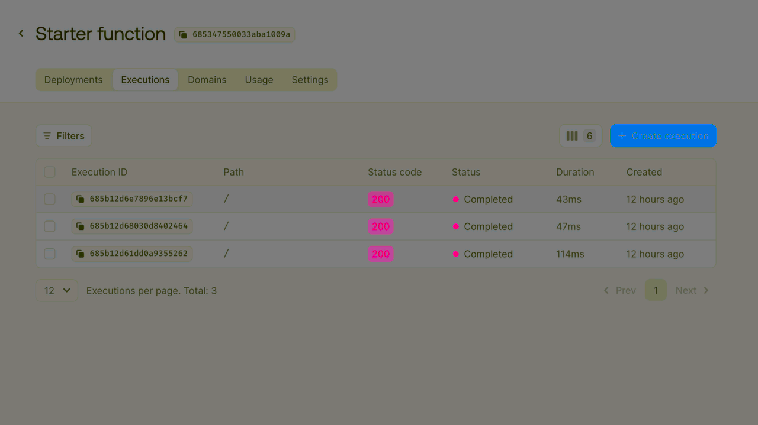Switch to the Deployments tab
Image resolution: width=758 pixels, height=425 pixels.
click(73, 80)
